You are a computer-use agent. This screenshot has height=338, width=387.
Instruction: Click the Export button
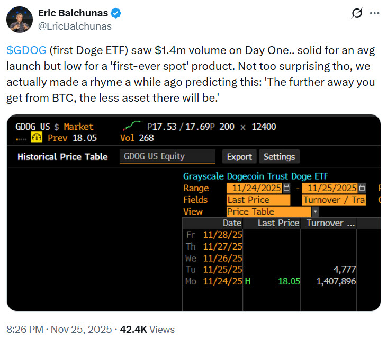[239, 157]
